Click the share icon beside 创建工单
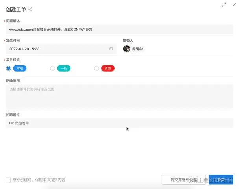The height and width of the screenshot is (189, 239). 30,9
